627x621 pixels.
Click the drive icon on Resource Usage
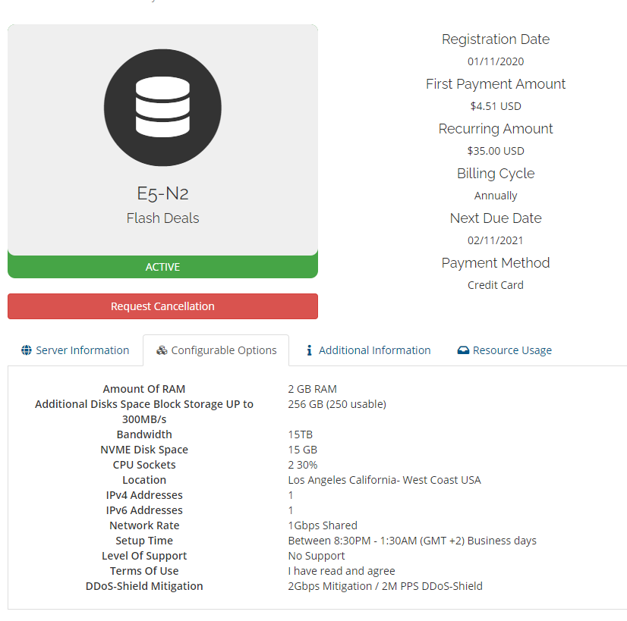point(463,350)
